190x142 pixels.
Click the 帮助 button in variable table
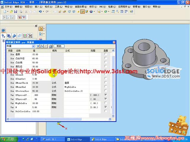pyautogui.click(x=59, y=46)
